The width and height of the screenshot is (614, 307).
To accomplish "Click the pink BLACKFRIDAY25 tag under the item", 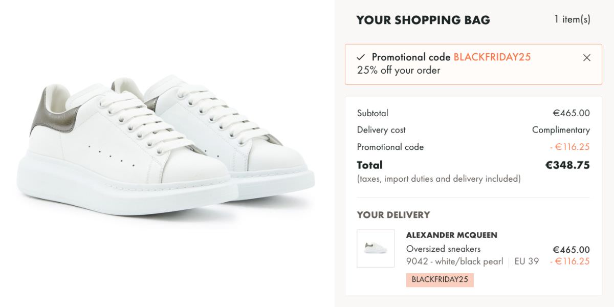I will point(440,280).
